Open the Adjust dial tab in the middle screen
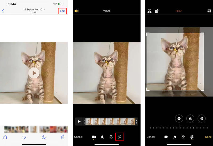 pyautogui.click(x=102, y=137)
